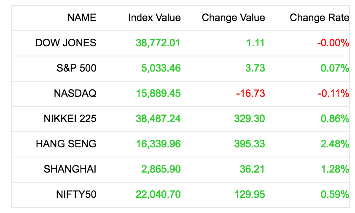The height and width of the screenshot is (213, 355).
Task: Select the DOW JONES row name
Action: tap(66, 43)
